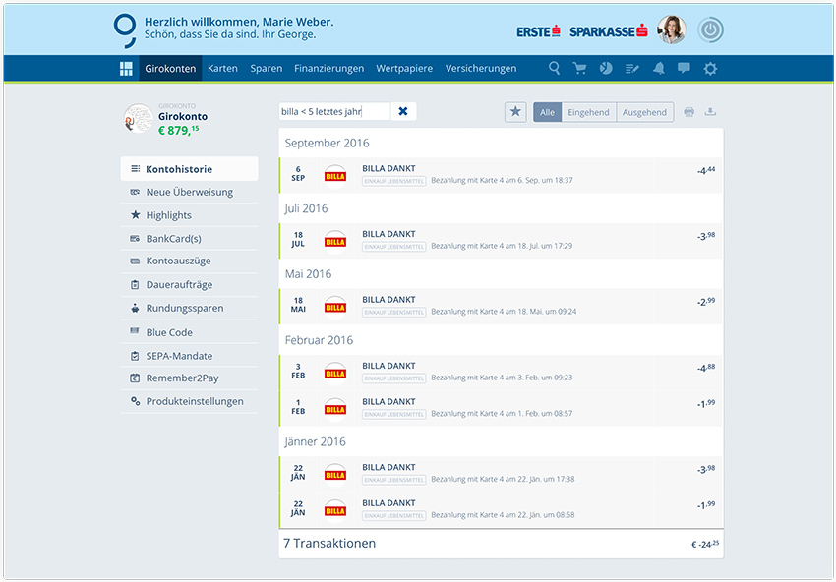This screenshot has width=836, height=582.
Task: Open the Finanzierungen menu
Action: point(328,68)
